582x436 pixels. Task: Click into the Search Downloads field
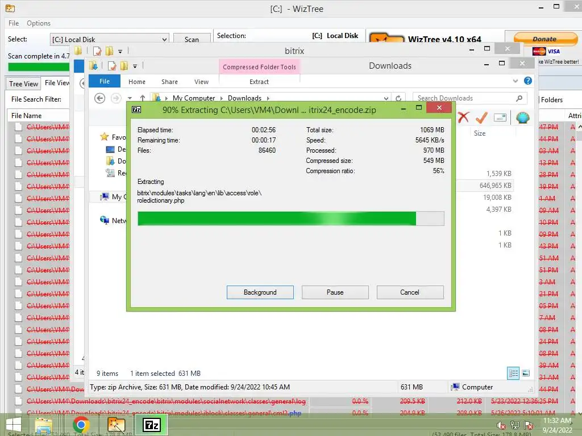(x=464, y=98)
